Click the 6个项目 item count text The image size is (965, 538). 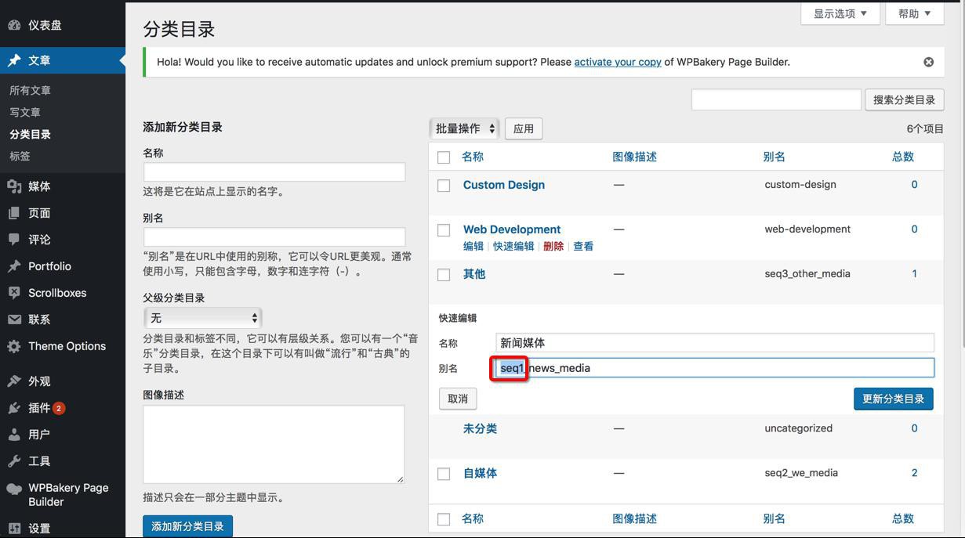point(925,128)
